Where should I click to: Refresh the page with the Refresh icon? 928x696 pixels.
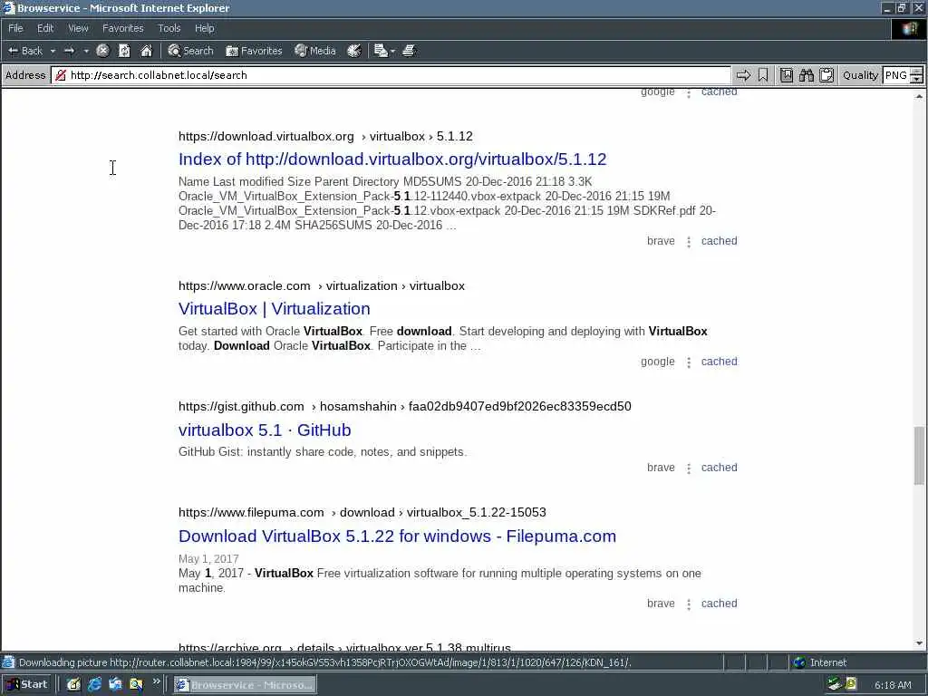pyautogui.click(x=124, y=51)
